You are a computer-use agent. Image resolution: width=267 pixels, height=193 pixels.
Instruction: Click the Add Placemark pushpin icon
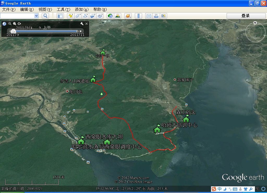(x=70, y=16)
